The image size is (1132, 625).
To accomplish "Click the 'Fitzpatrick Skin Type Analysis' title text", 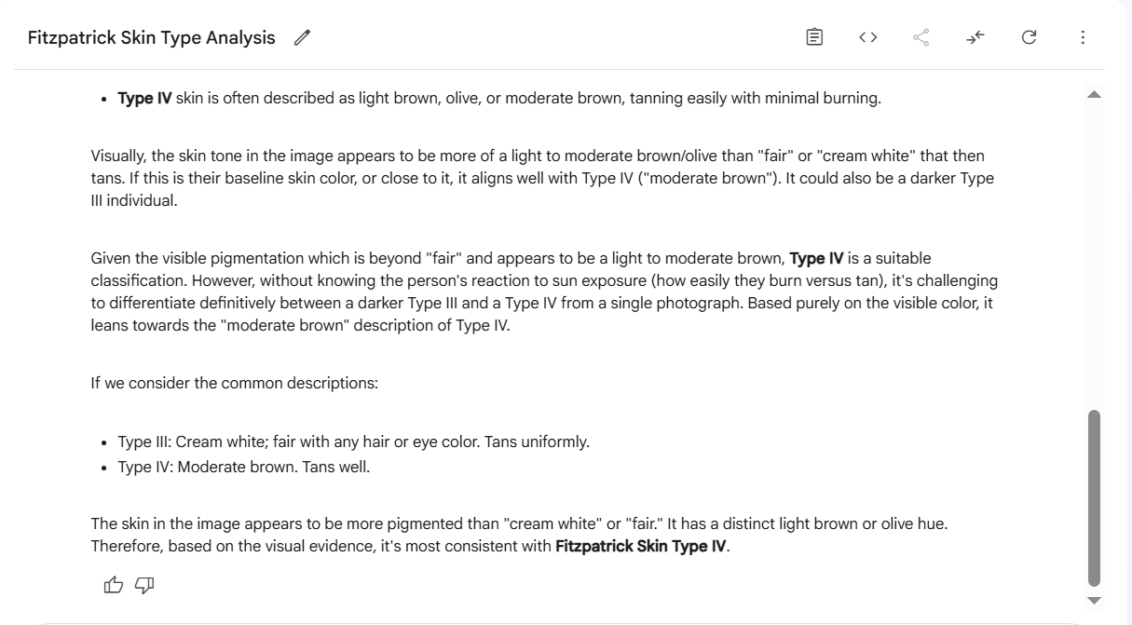I will tap(152, 38).
